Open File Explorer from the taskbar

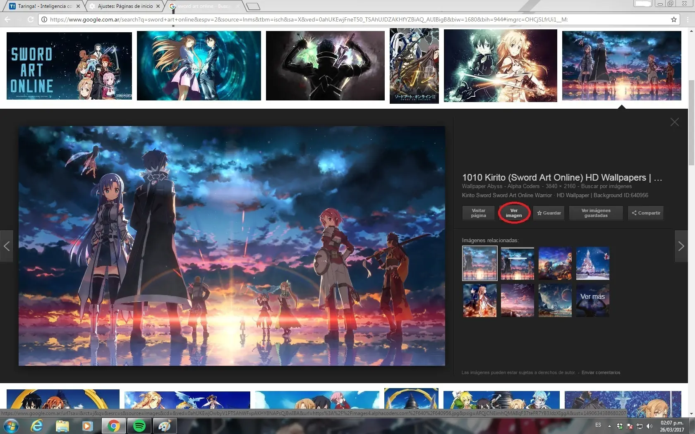pos(62,426)
